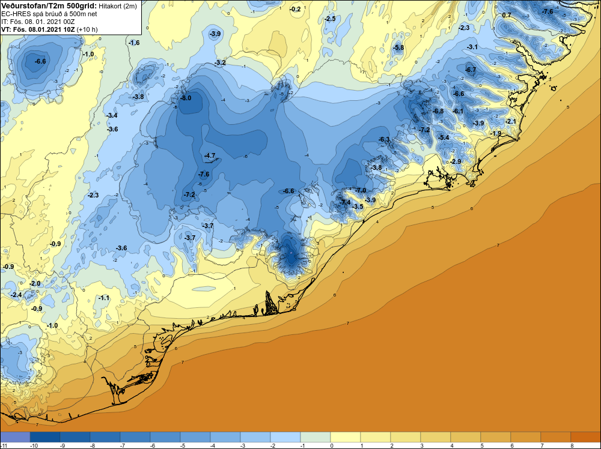The image size is (601, 449).
Task: Pick the orange legend swatch between 7 and 8
Action: click(x=556, y=437)
